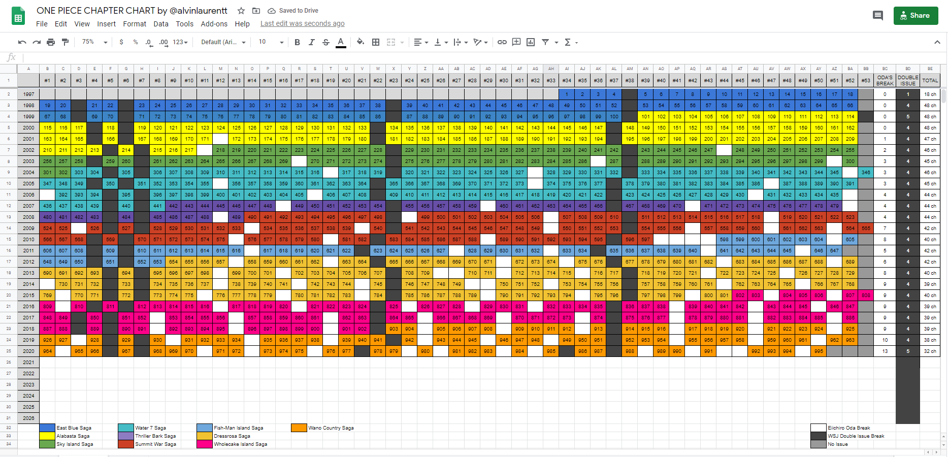This screenshot has width=948, height=457.
Task: Select column BE header
Action: point(930,69)
